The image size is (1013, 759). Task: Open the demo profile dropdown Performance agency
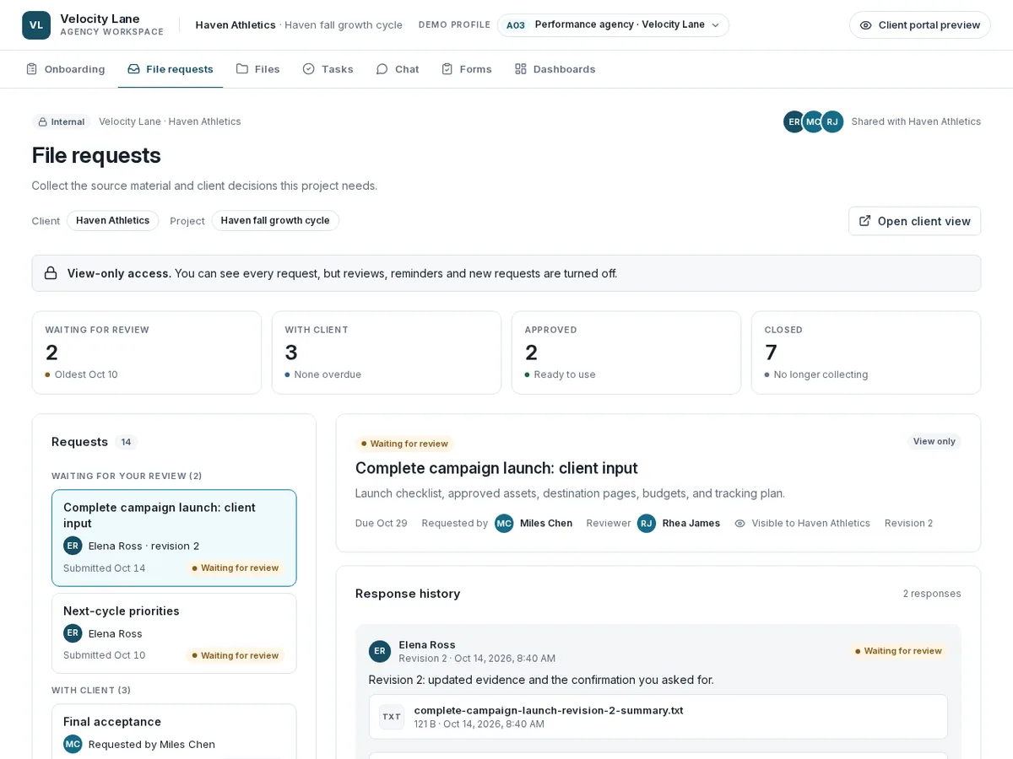pyautogui.click(x=613, y=25)
